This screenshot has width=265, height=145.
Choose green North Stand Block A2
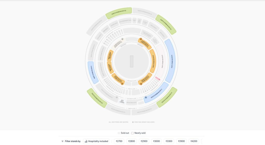(x=166, y=24)
